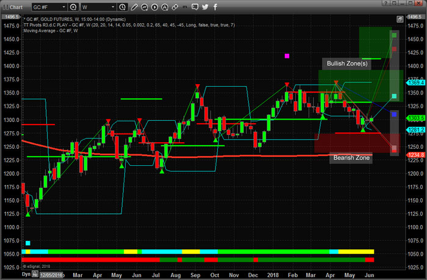
Task: Click the chart panel grip icon left of 'Chart'
Action: (x=5, y=7)
